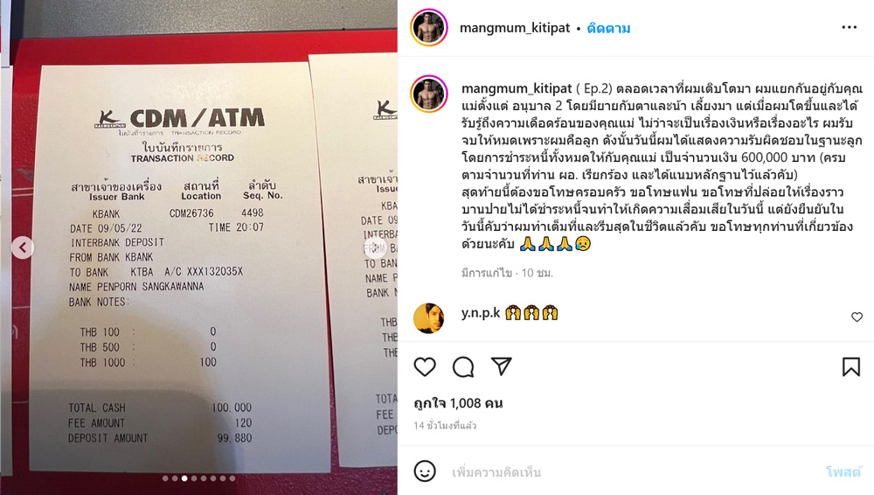Image resolution: width=874 pixels, height=495 pixels.
Task: Open three-dot more options menu
Action: (849, 27)
